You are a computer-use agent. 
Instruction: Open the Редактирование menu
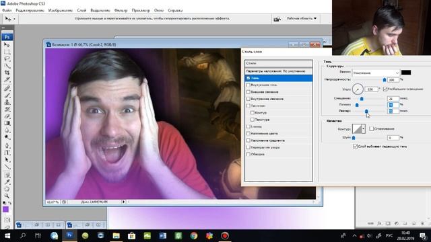pos(30,11)
